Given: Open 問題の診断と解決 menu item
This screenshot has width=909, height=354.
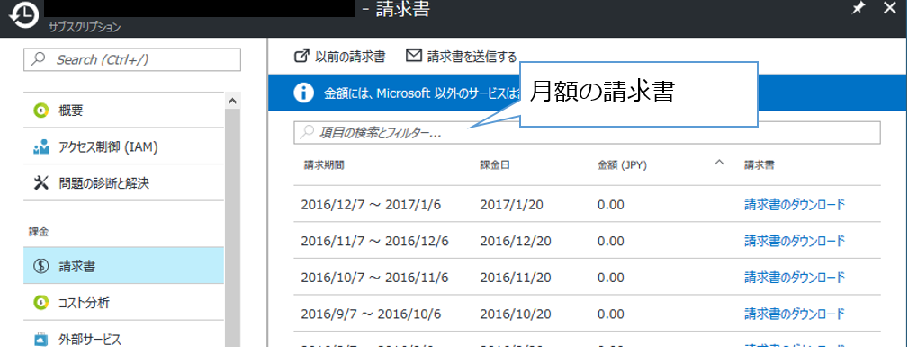Looking at the screenshot, I should [123, 183].
